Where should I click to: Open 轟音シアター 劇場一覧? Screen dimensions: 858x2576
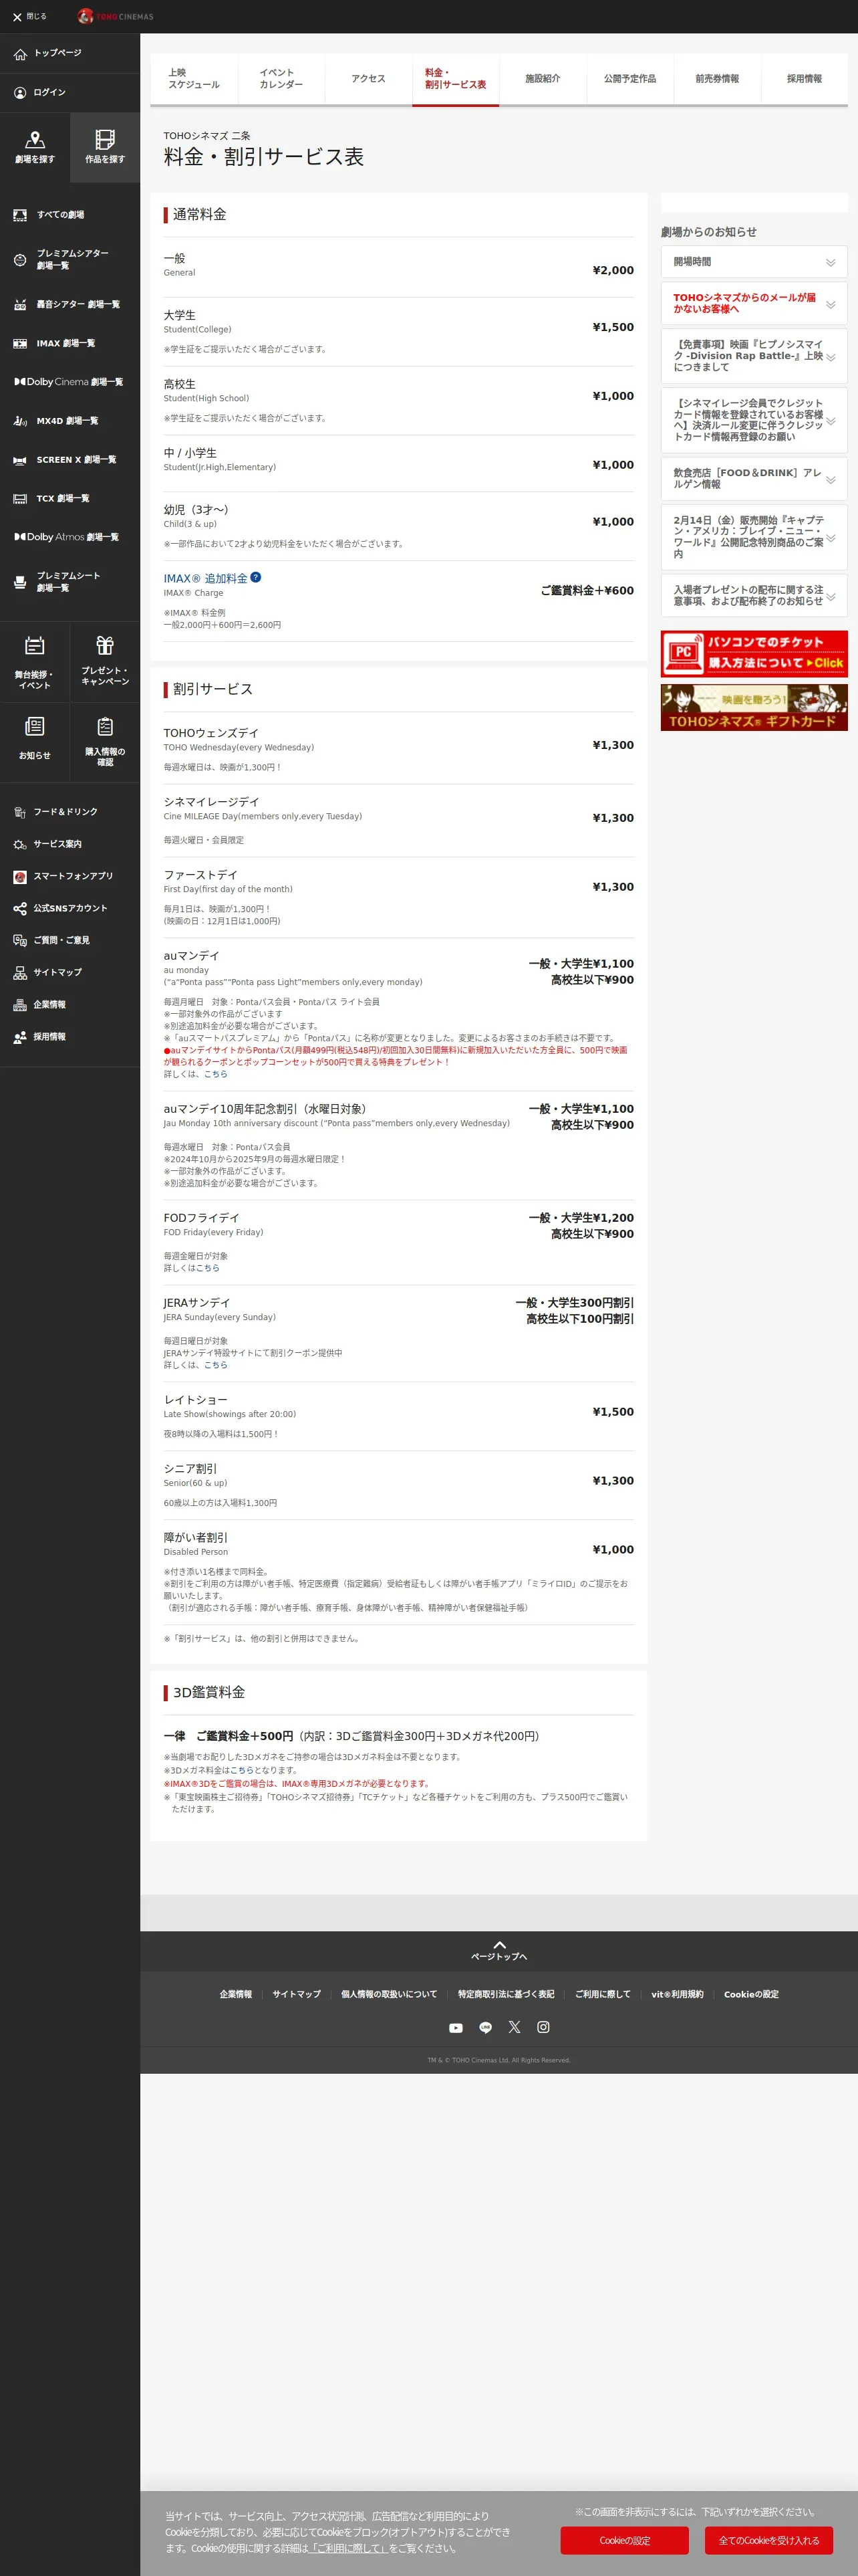[x=70, y=304]
